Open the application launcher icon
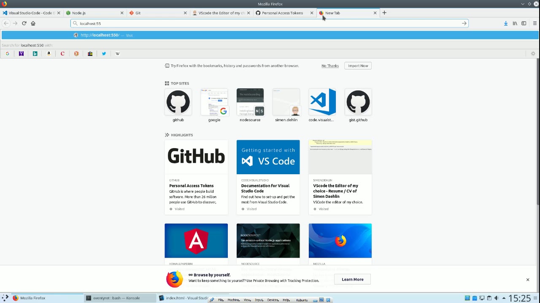Viewport: 540px width, 303px height. pyautogui.click(x=5, y=298)
